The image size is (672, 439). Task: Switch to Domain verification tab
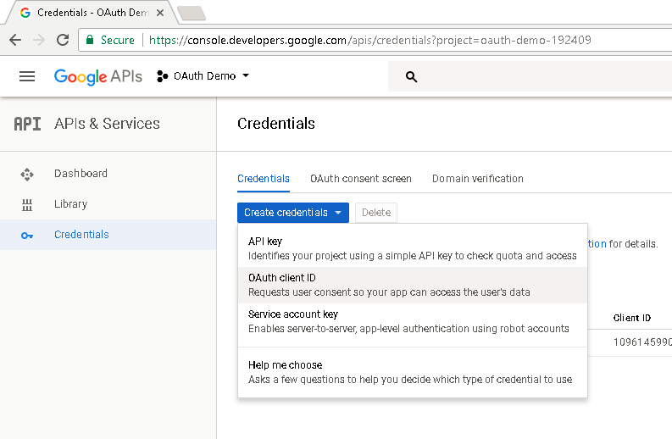(x=477, y=179)
